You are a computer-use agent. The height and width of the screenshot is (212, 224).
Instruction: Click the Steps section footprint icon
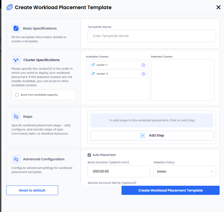(x=16, y=117)
